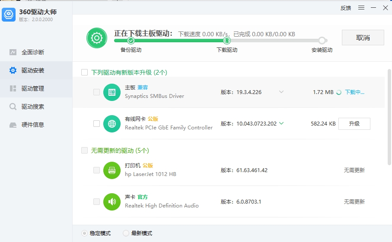Click the 无需更新 text in the printer row
The image size is (392, 242).
[354, 170]
